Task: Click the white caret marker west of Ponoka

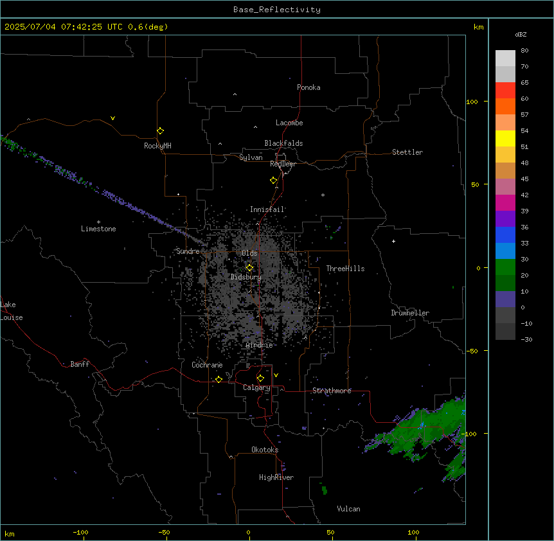Action: coord(235,94)
